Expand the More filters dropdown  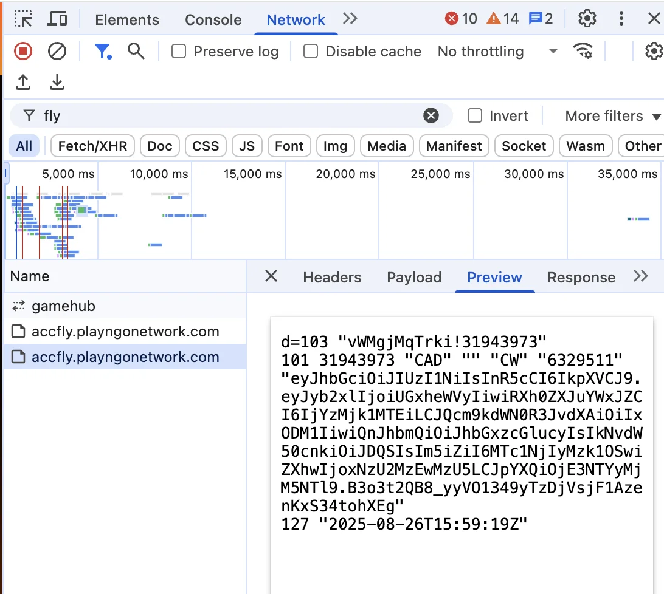tap(612, 116)
